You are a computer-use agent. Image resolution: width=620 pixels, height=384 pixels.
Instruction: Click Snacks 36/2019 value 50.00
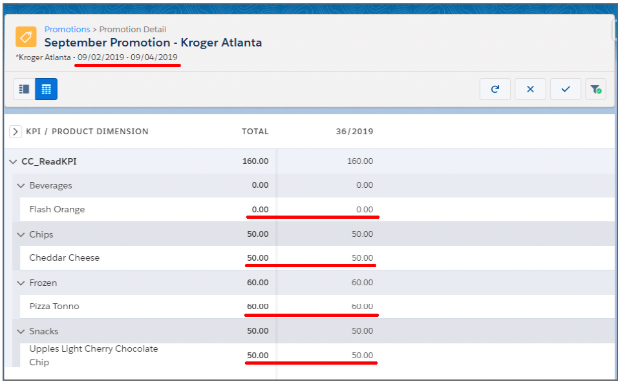pyautogui.click(x=362, y=331)
